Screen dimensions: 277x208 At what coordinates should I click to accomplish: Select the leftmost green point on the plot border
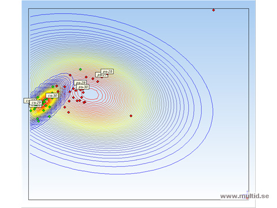coord(31,111)
